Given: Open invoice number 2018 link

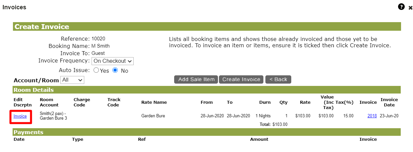Looking at the screenshot, I should 372,116.
